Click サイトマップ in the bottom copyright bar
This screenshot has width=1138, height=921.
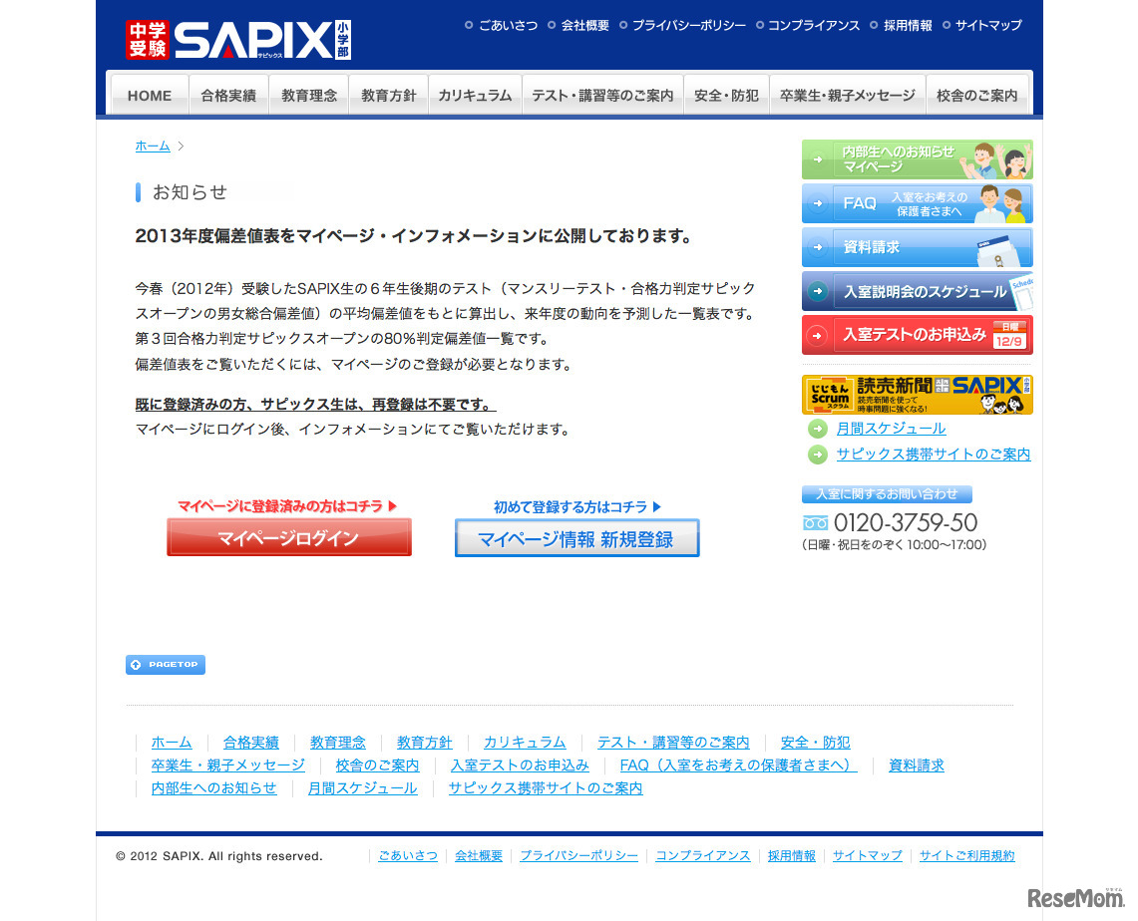coord(868,856)
